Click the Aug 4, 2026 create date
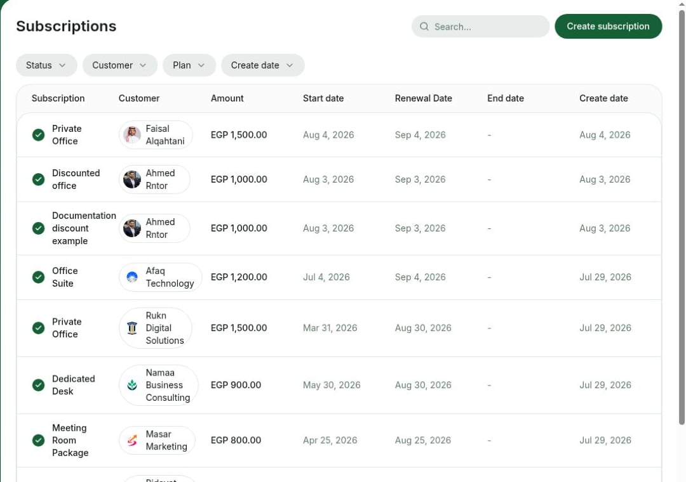Screen dimensions: 686x482 point(605,135)
